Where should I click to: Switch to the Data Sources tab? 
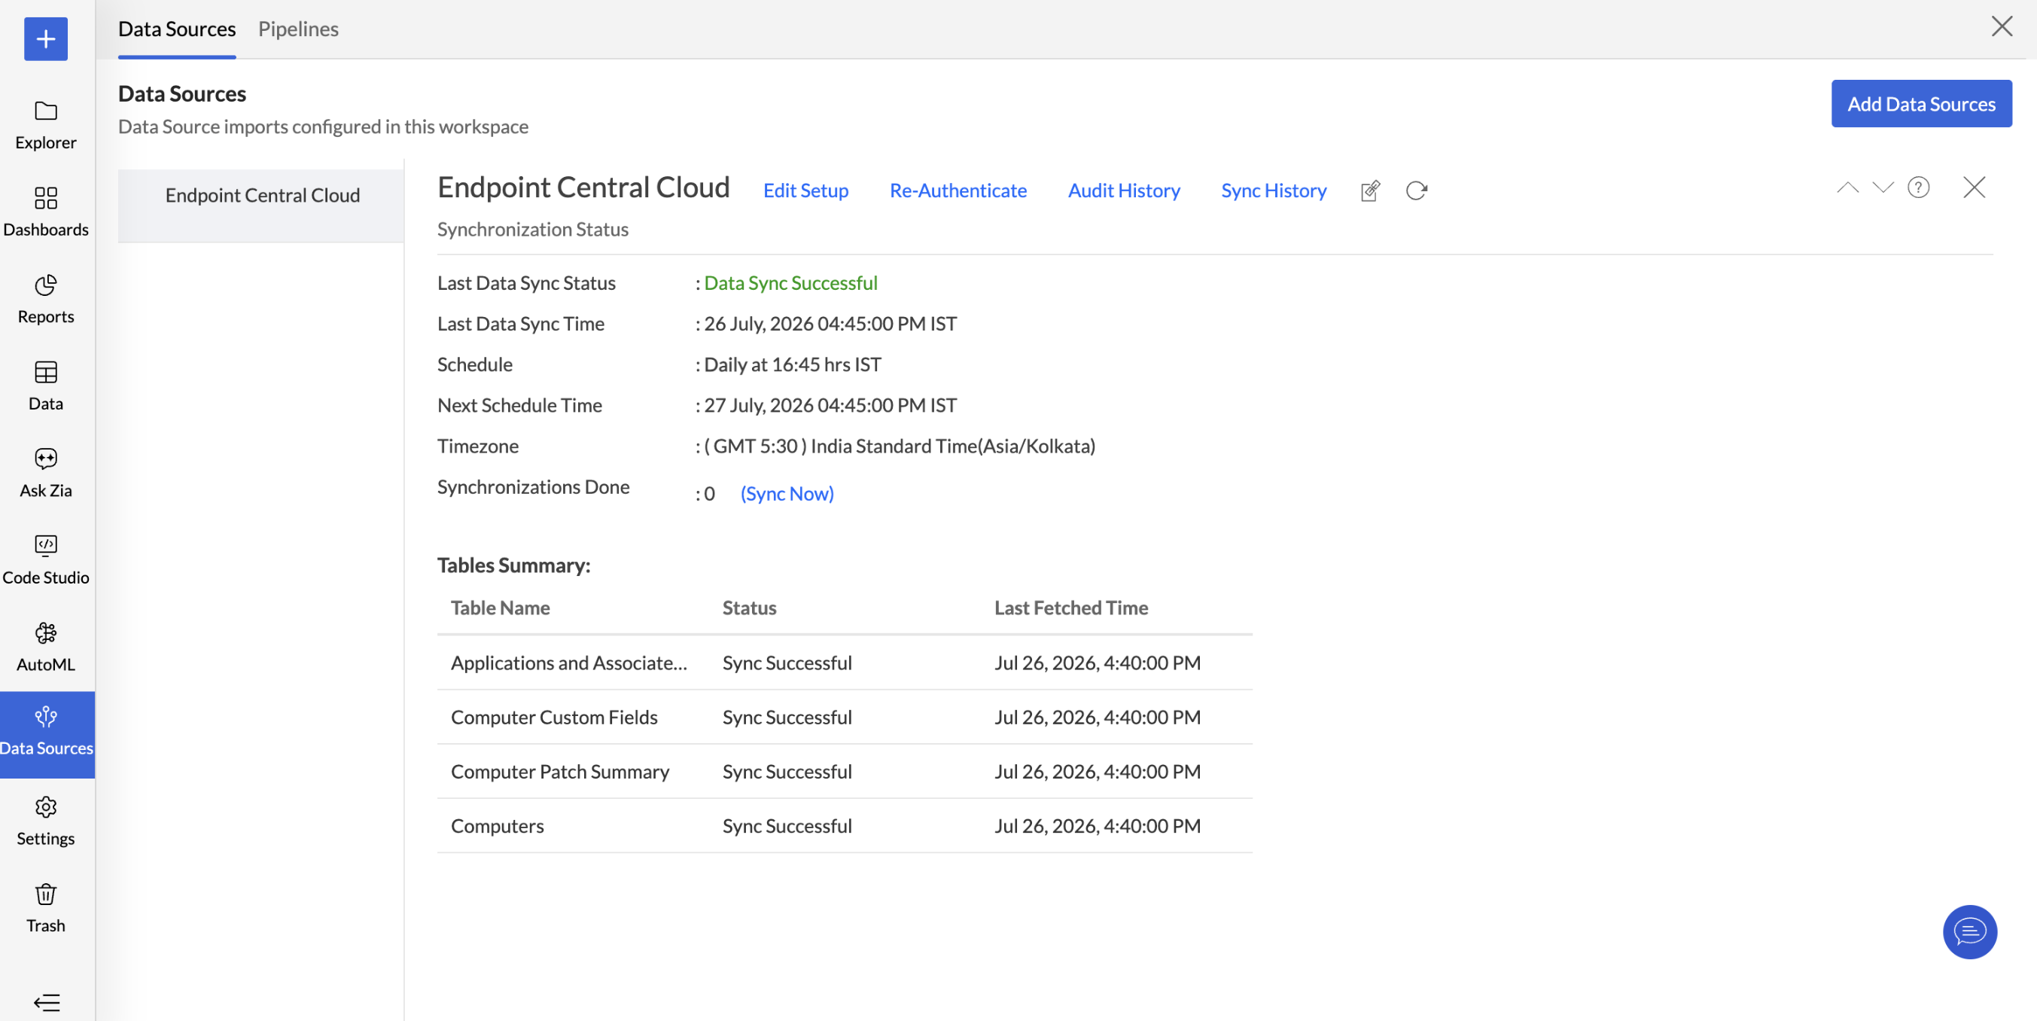pos(177,29)
